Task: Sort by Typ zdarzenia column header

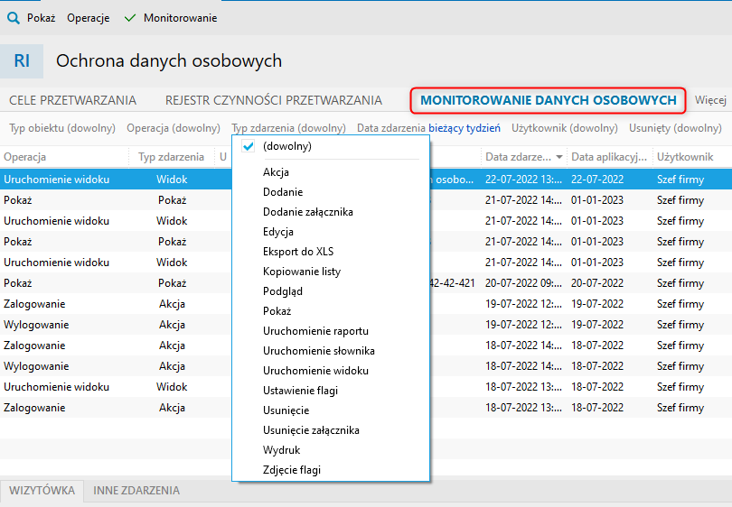Action: tap(172, 157)
